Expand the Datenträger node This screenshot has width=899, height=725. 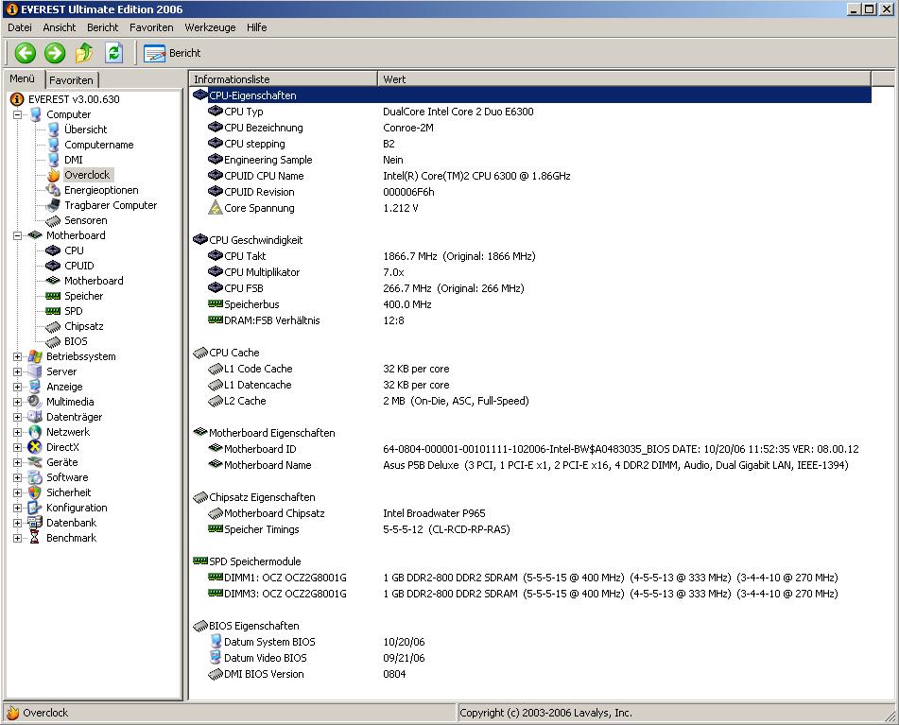coord(17,417)
